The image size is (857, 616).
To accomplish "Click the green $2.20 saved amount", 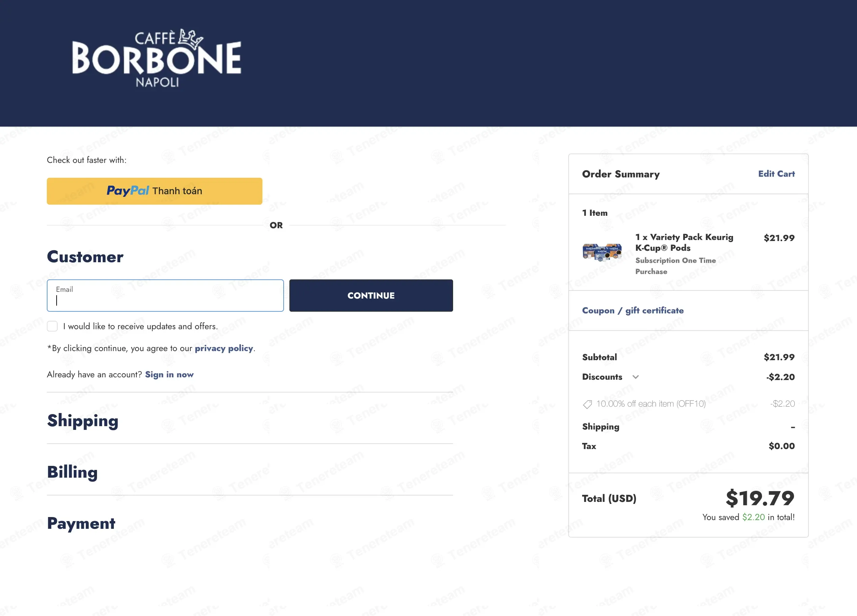I will (754, 517).
